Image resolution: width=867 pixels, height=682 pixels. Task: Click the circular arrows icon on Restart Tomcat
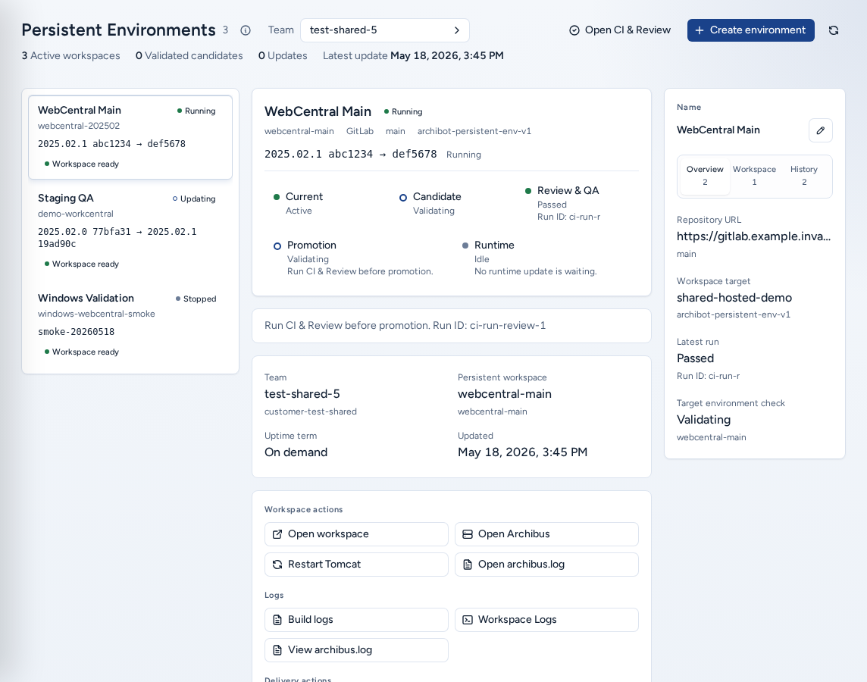[x=277, y=565]
